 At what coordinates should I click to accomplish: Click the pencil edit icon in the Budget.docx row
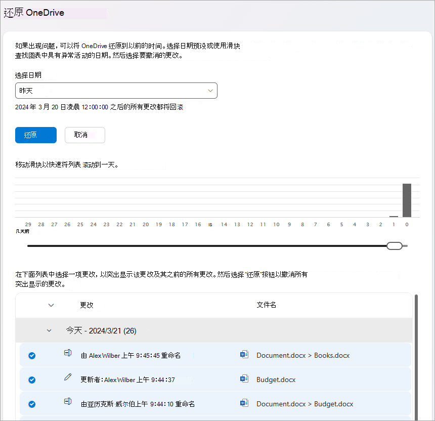click(x=68, y=377)
